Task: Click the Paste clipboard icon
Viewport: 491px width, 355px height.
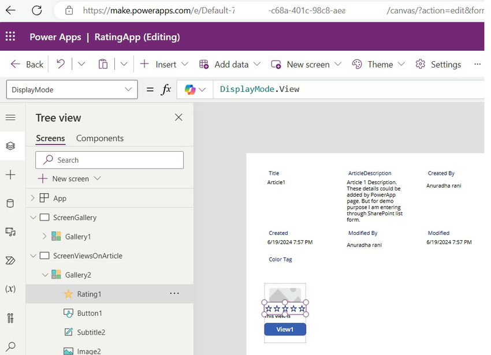Action: pyautogui.click(x=103, y=64)
